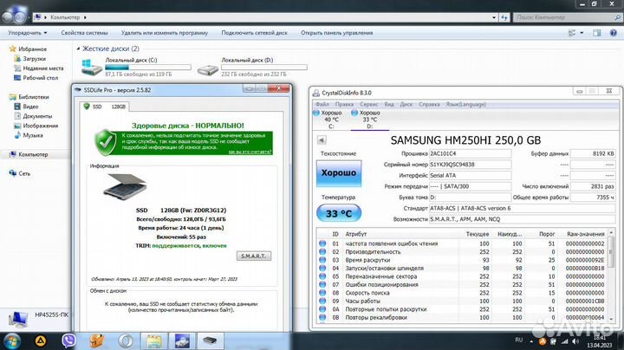Click the 33 °C temperature button
Screen dimensions: 624x350
point(339,214)
